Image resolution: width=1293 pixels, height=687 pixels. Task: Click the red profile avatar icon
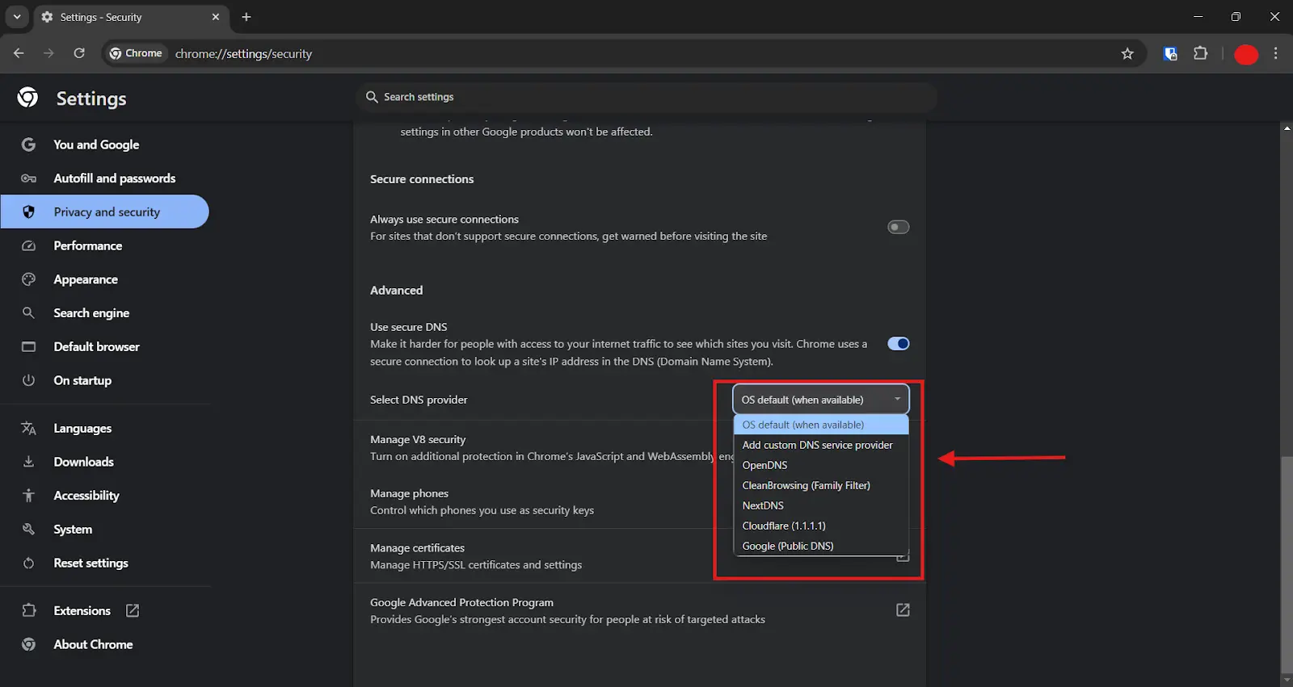[x=1245, y=54]
